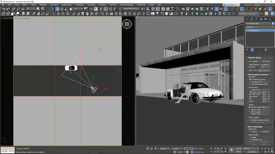Activate the Unlink Selection tool
This screenshot has height=154, width=275.
[x=18, y=9]
